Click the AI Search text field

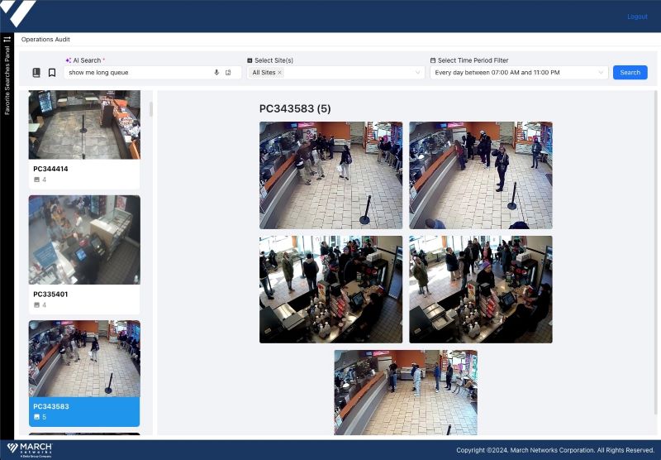pos(139,73)
